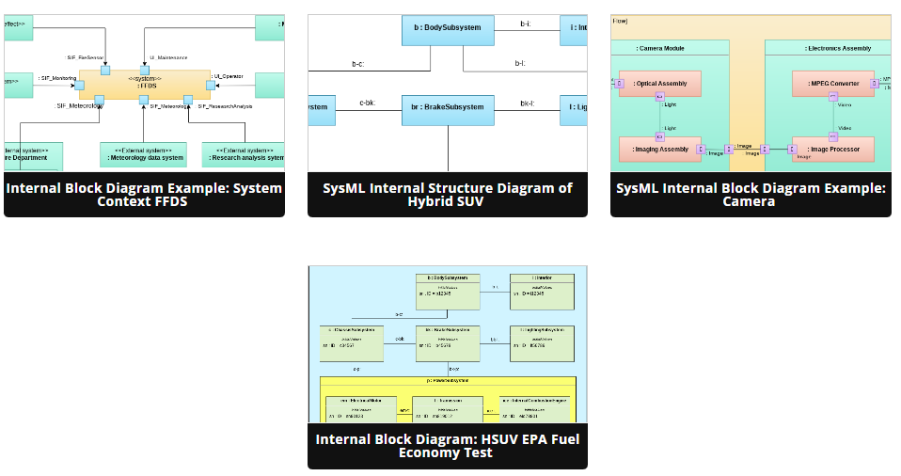Select the MPEG Converter block
Image resolution: width=901 pixels, height=476 pixels.
(831, 84)
